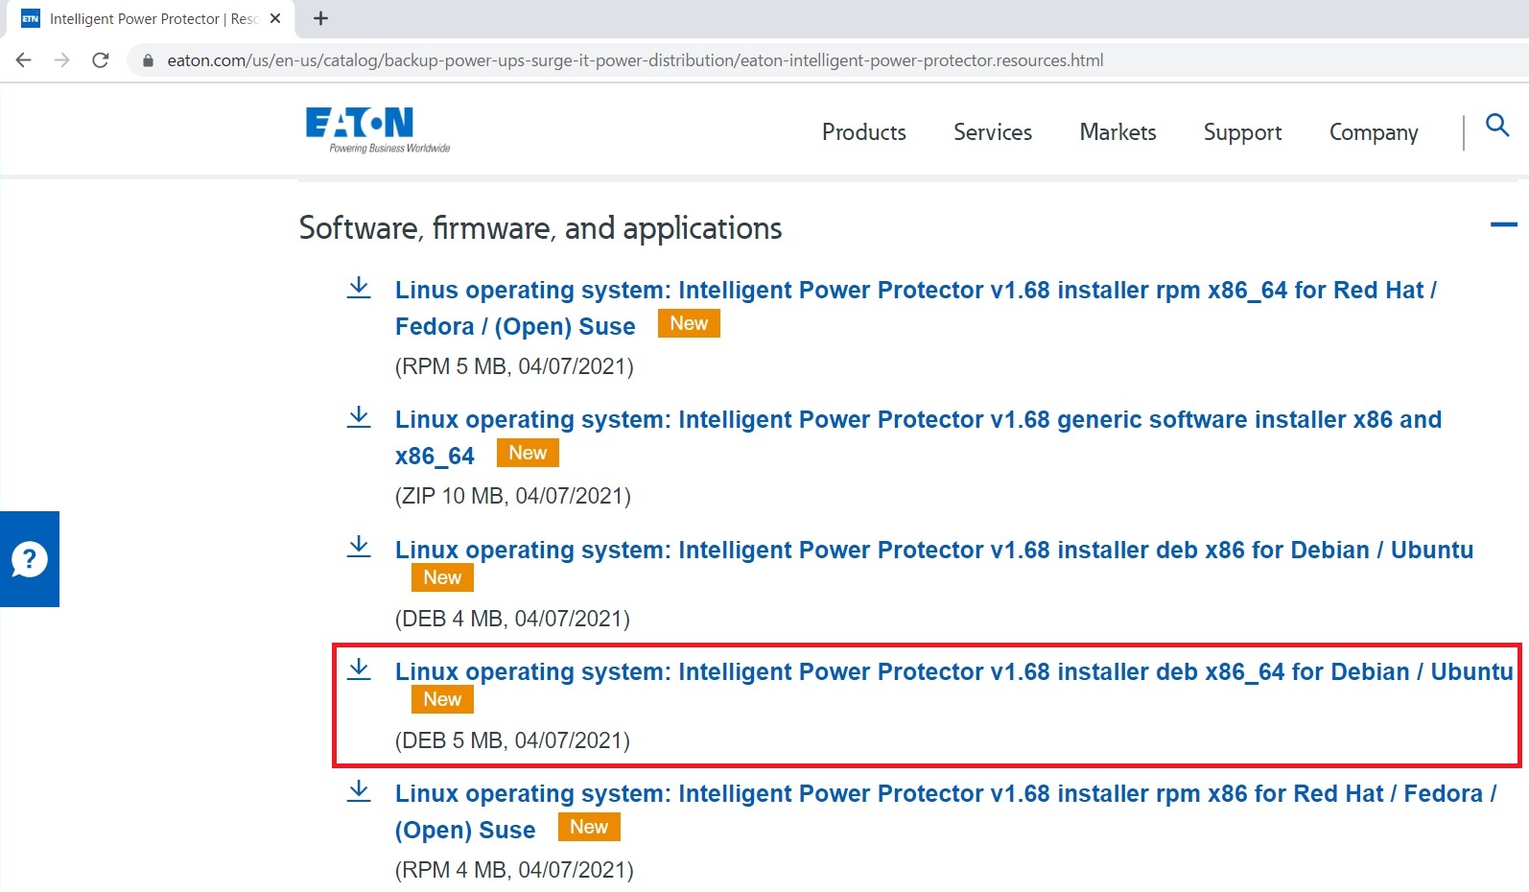Open the Products menu
The image size is (1529, 892).
click(x=864, y=132)
